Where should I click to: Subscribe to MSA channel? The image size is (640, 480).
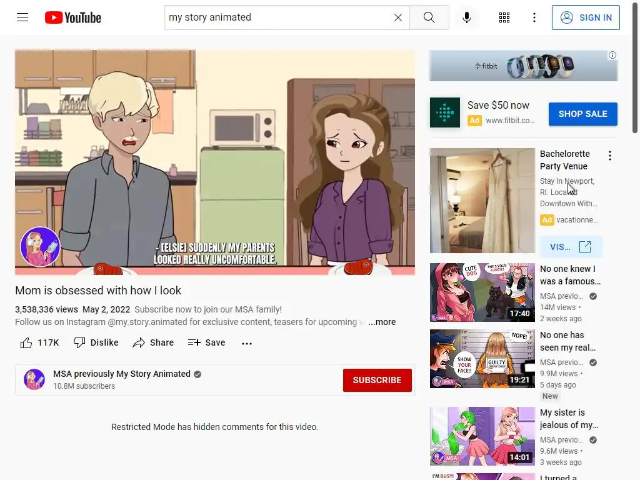[x=377, y=380]
